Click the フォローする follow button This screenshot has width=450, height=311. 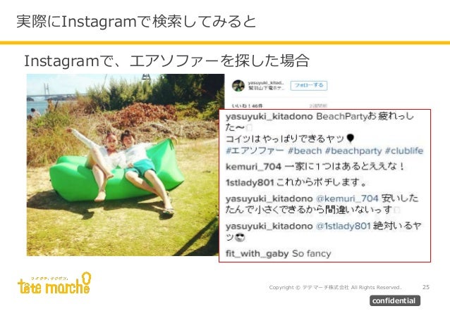309,85
